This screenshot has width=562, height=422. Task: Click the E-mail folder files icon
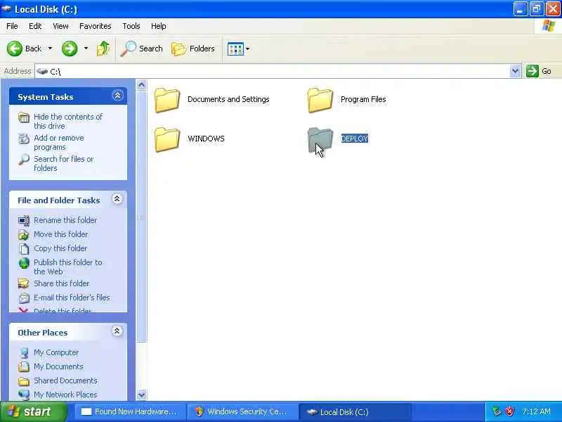[24, 298]
